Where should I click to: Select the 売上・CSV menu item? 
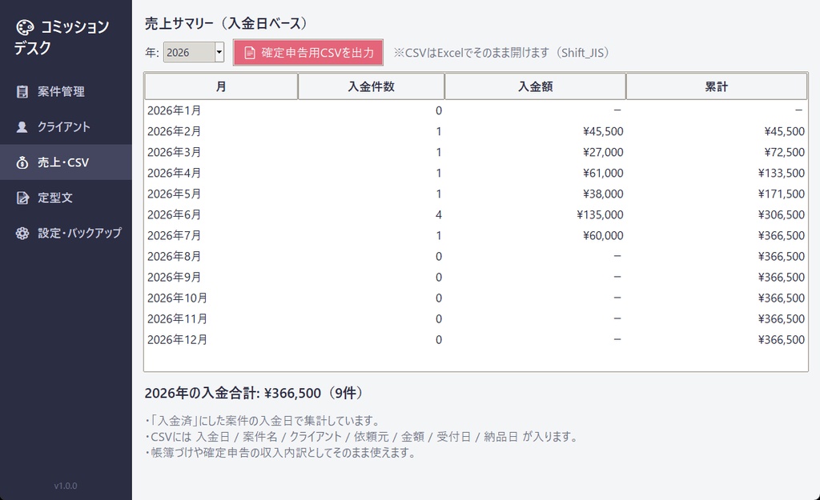(x=66, y=162)
